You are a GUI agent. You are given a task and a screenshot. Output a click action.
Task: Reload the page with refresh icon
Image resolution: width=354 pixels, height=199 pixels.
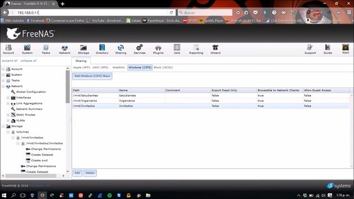tap(171, 13)
